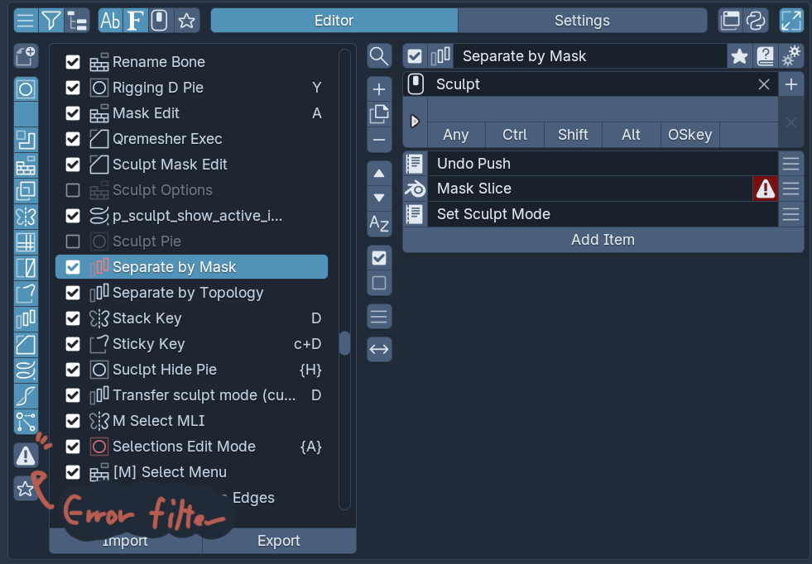The image size is (812, 564).
Task: Toggle the Alt modifier
Action: click(x=632, y=135)
